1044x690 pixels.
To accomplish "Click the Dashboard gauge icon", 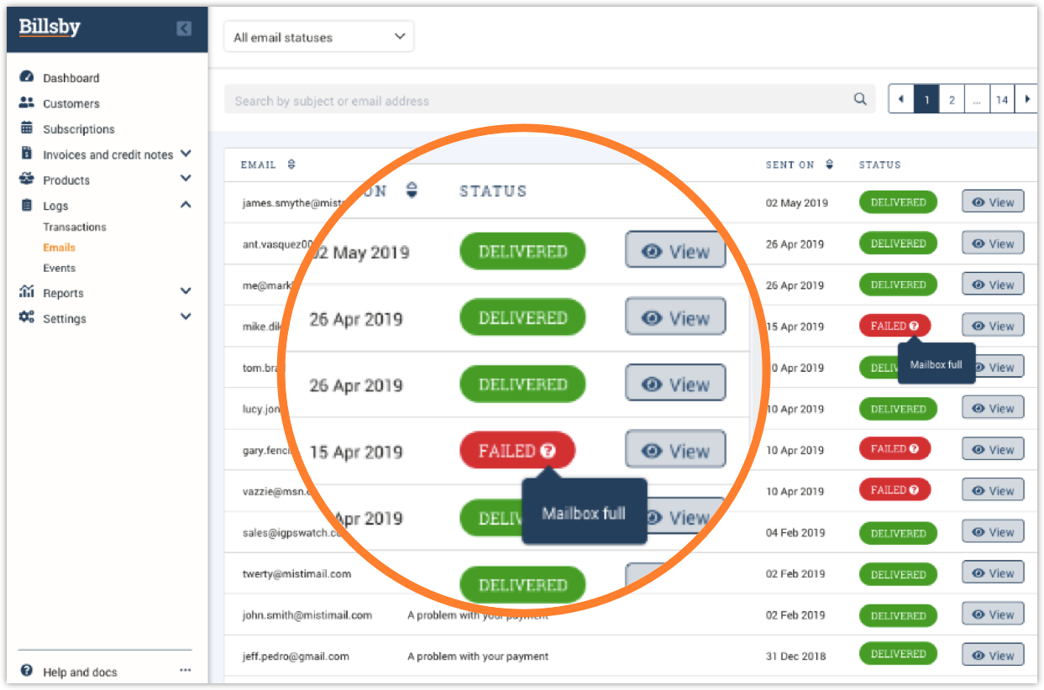I will 27,76.
